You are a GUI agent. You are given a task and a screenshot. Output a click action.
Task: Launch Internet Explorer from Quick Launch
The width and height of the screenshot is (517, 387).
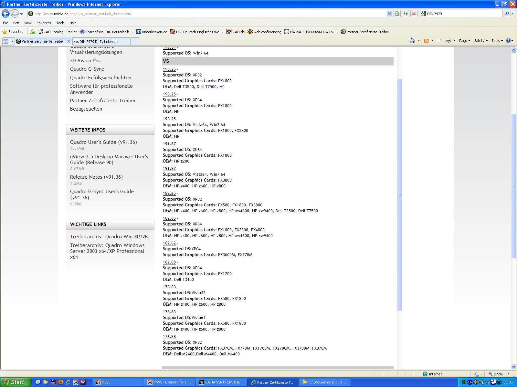[x=68, y=382]
